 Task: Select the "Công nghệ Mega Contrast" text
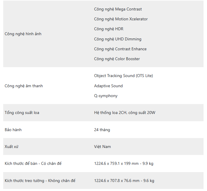[x=118, y=9]
